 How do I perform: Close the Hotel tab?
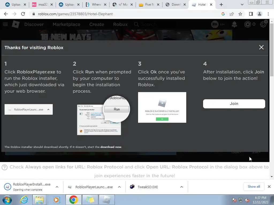pos(211,5)
